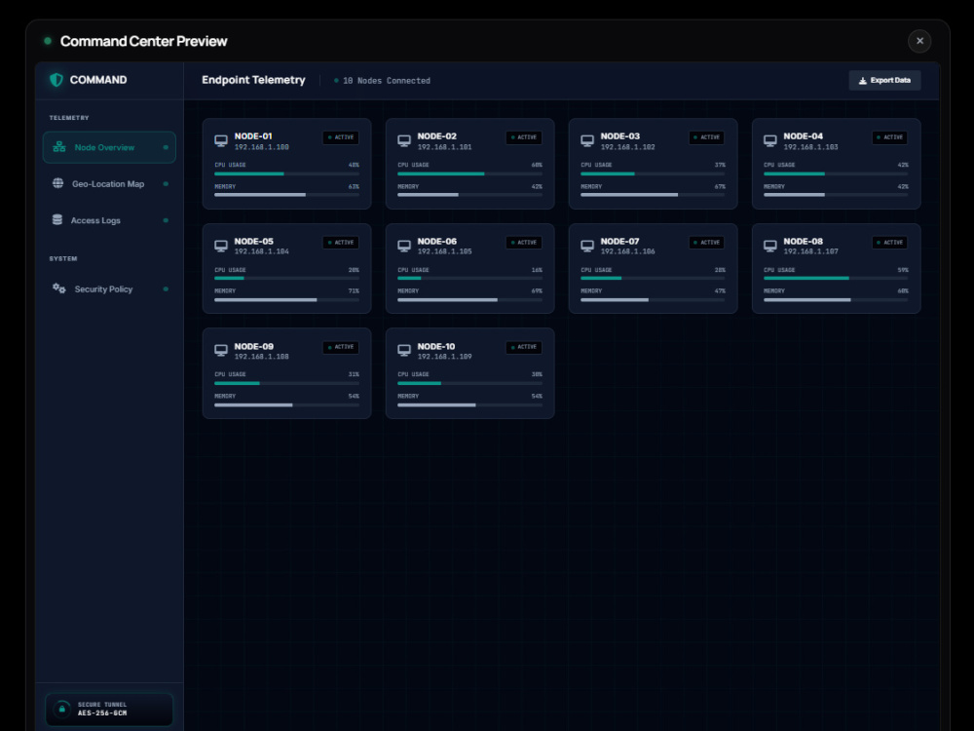
Task: Click the ACTIVE badge on NODE-03
Action: (x=707, y=137)
